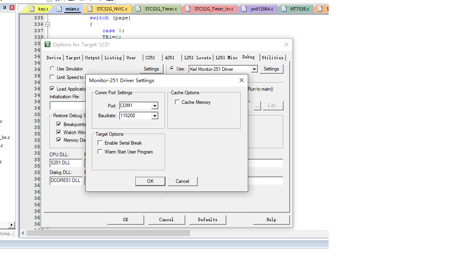The image size is (464, 261).
Task: Tick the Cache Memory checkbox
Action: pyautogui.click(x=177, y=102)
